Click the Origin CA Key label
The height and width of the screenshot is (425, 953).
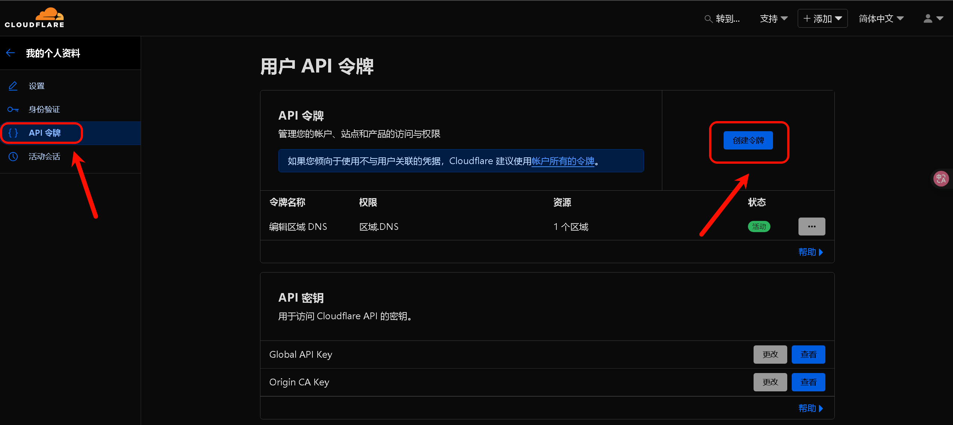point(299,382)
